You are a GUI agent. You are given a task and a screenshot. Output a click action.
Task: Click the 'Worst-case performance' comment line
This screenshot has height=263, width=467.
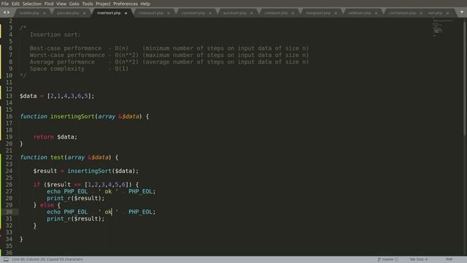click(x=169, y=56)
